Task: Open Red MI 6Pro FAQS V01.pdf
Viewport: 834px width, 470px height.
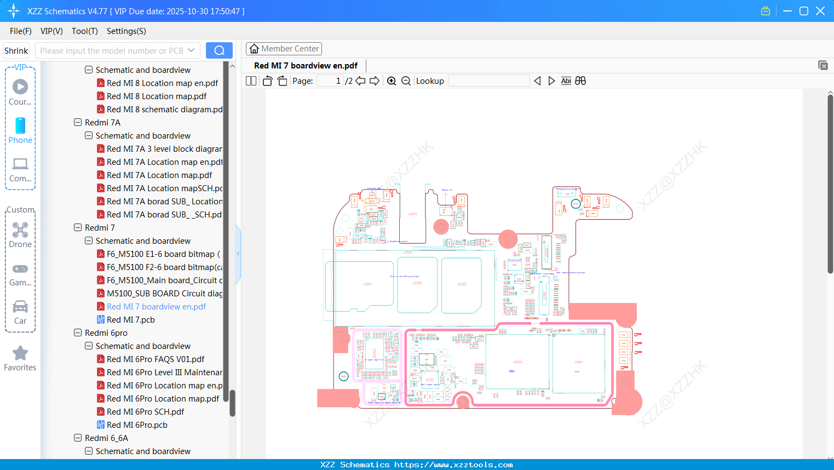Action: (x=156, y=359)
